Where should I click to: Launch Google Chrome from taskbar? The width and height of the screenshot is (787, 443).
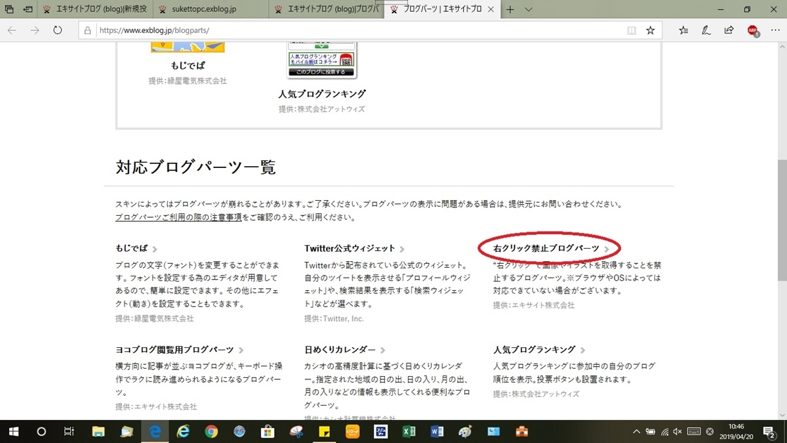(211, 431)
